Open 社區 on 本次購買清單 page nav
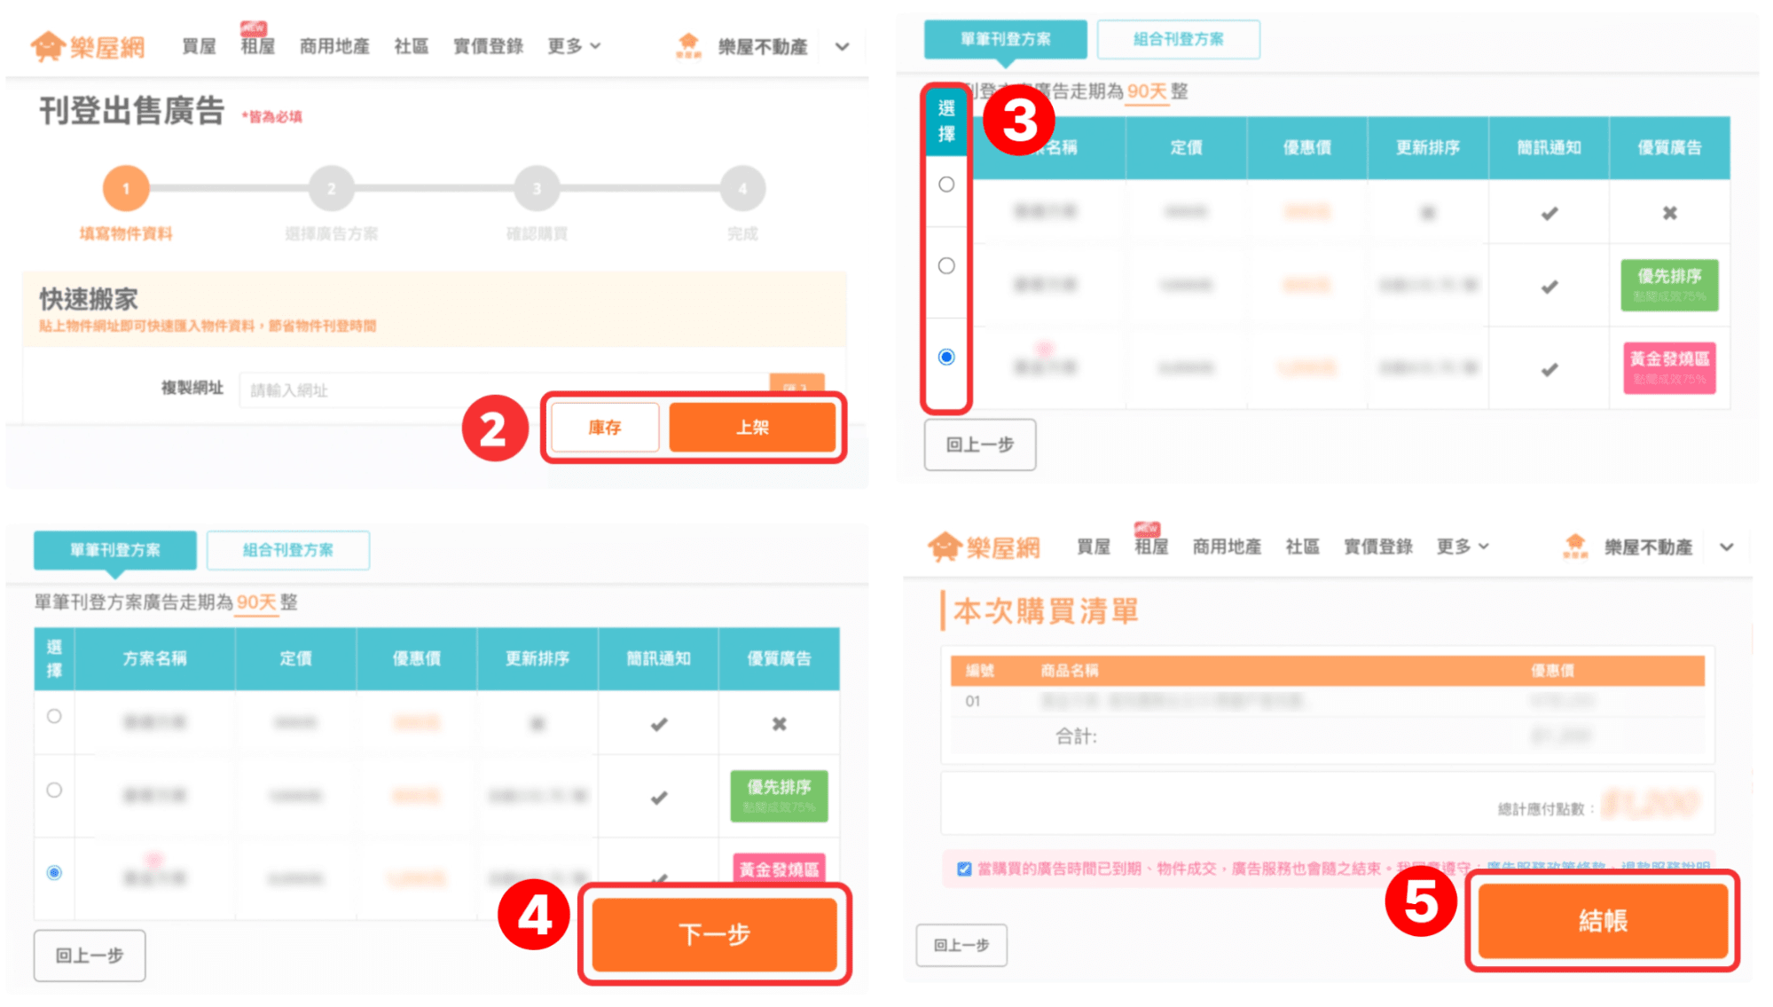 (x=1302, y=547)
